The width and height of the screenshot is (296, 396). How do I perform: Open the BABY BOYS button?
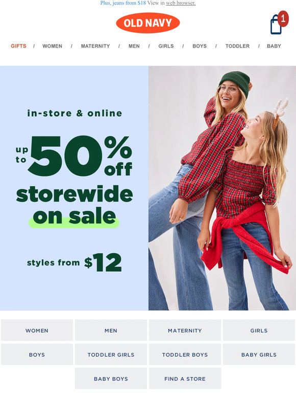(111, 378)
